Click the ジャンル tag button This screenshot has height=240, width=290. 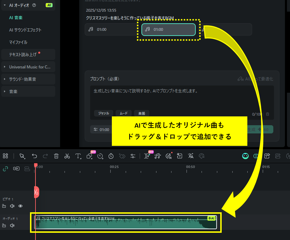coord(103,114)
